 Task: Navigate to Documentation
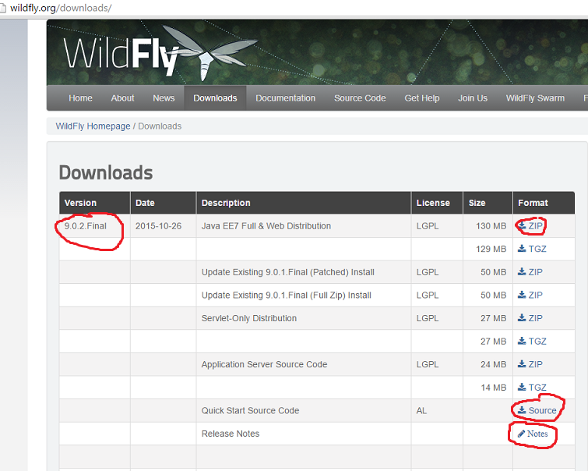tap(285, 98)
